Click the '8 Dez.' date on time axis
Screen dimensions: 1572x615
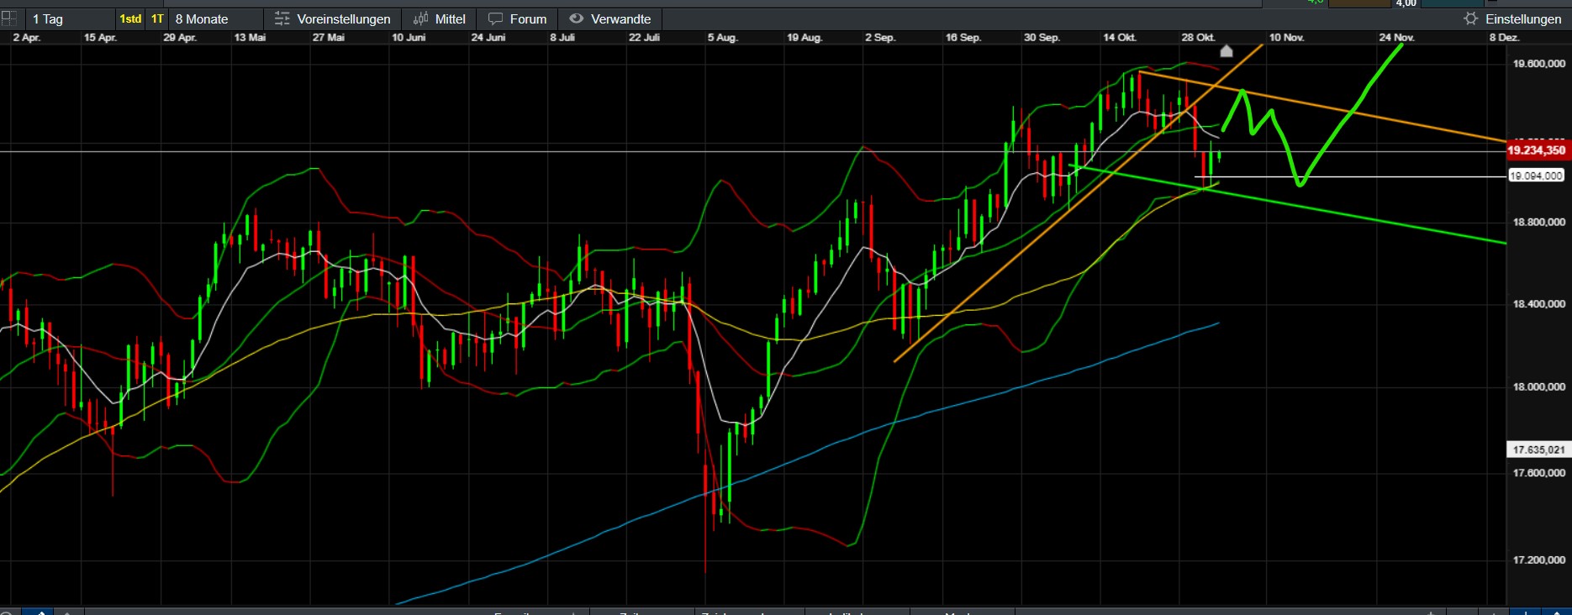tap(1504, 38)
